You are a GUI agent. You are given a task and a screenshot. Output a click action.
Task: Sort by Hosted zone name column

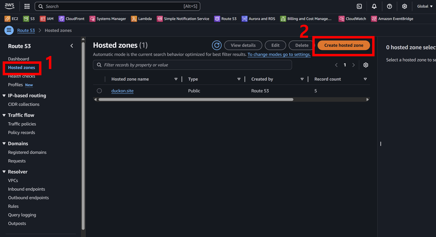tap(176, 79)
